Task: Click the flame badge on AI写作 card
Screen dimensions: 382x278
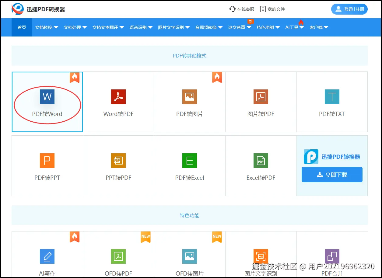Action: (x=75, y=237)
